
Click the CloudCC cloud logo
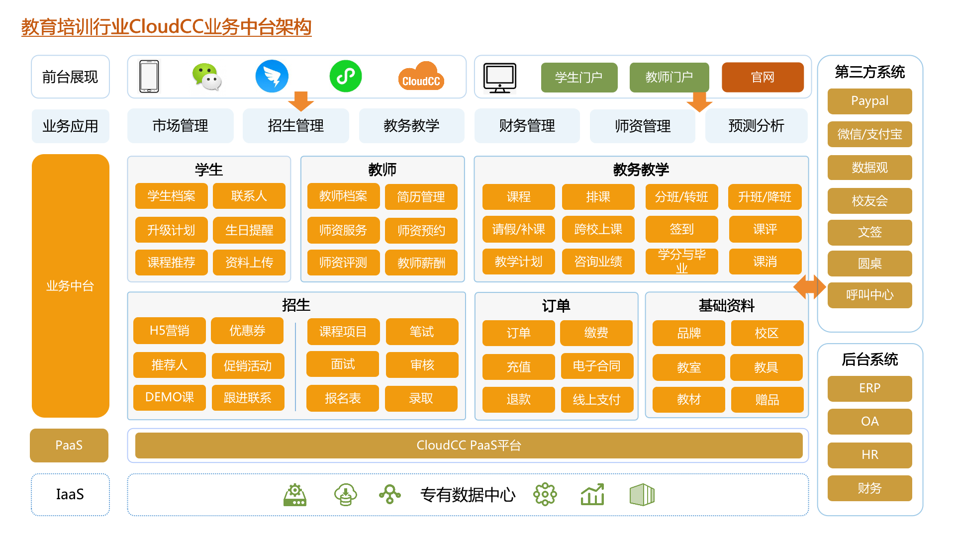[421, 77]
